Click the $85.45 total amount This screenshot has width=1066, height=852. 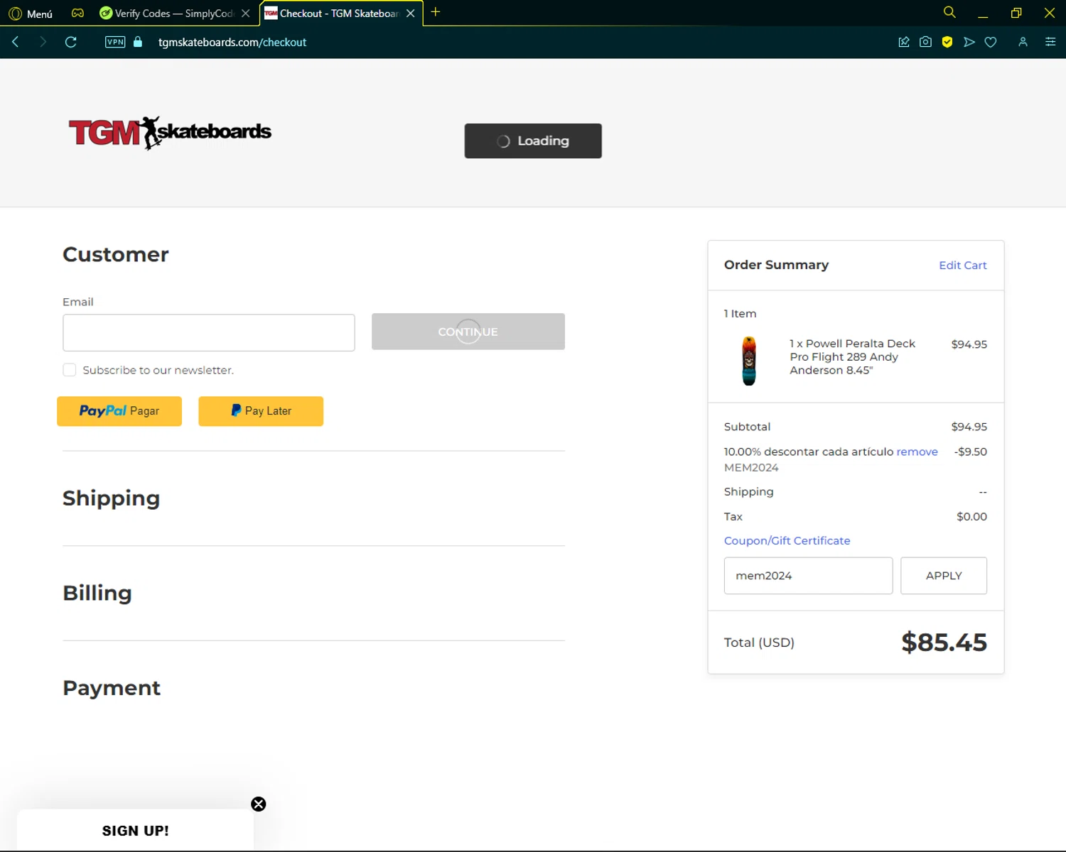click(x=944, y=643)
